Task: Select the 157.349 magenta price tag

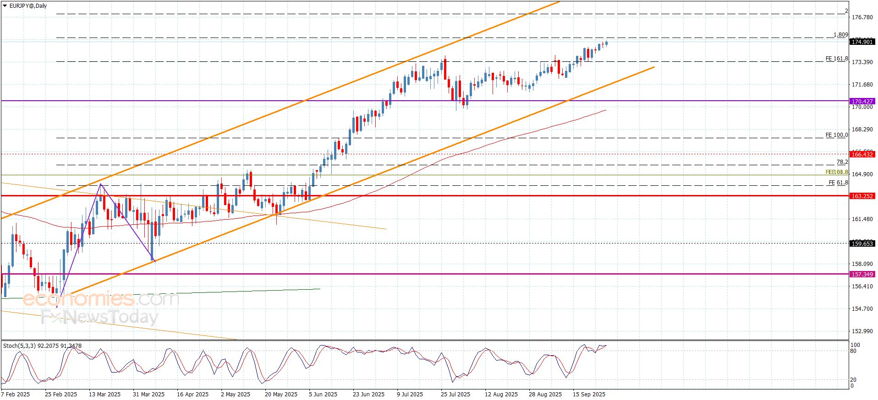Action: pos(862,274)
